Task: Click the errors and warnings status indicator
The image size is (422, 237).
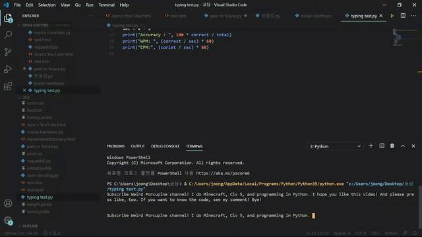Action: pos(51,233)
